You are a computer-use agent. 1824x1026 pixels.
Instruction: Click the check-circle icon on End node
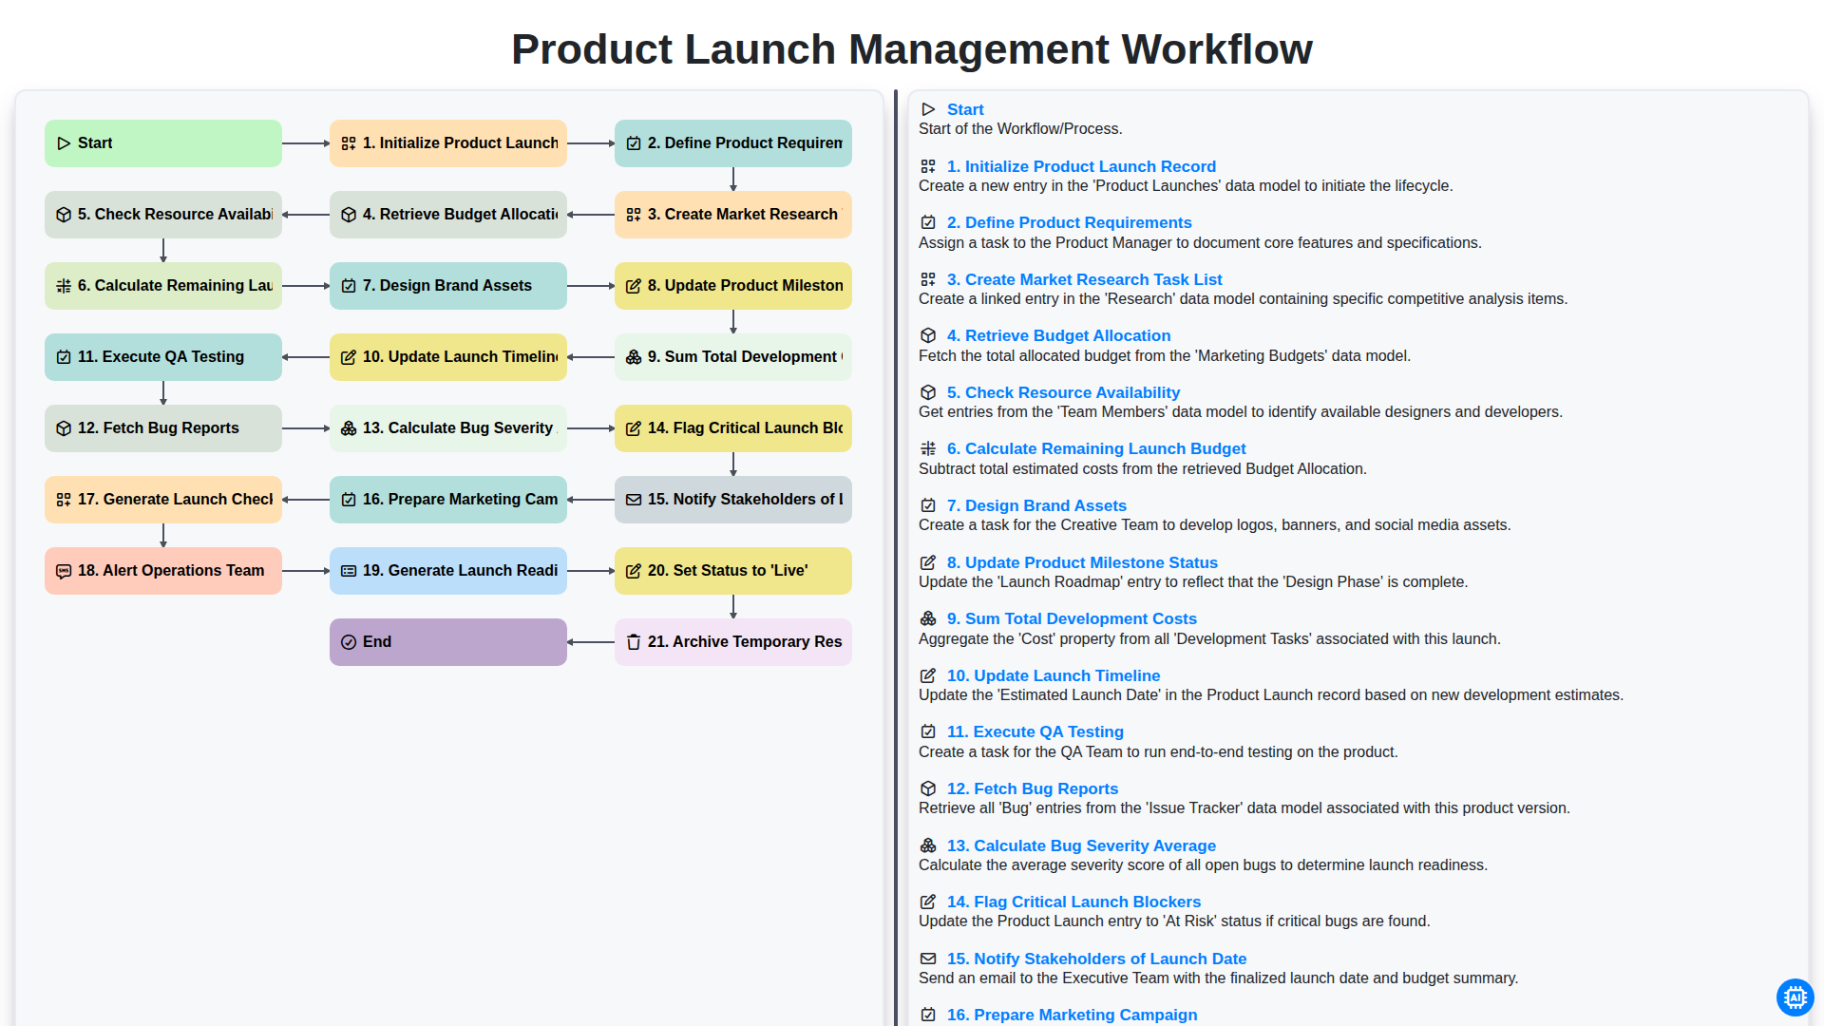(349, 642)
